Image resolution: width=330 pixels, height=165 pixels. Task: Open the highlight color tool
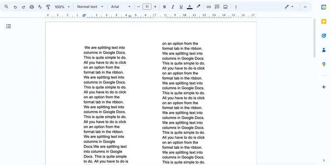[x=198, y=7]
